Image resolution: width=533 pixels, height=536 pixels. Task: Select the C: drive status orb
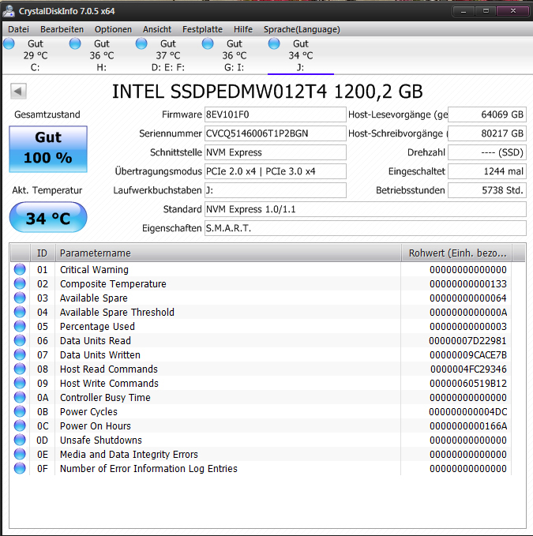click(9, 44)
